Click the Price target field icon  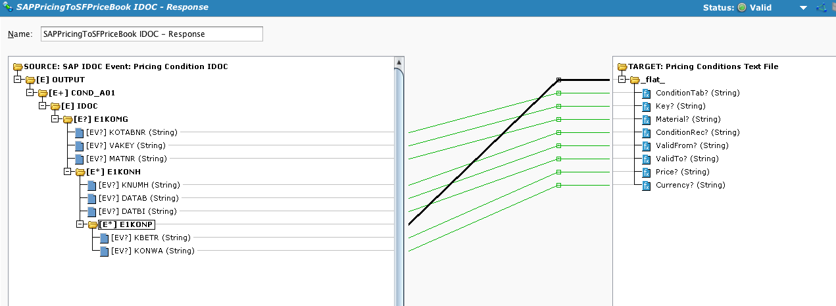coord(646,172)
